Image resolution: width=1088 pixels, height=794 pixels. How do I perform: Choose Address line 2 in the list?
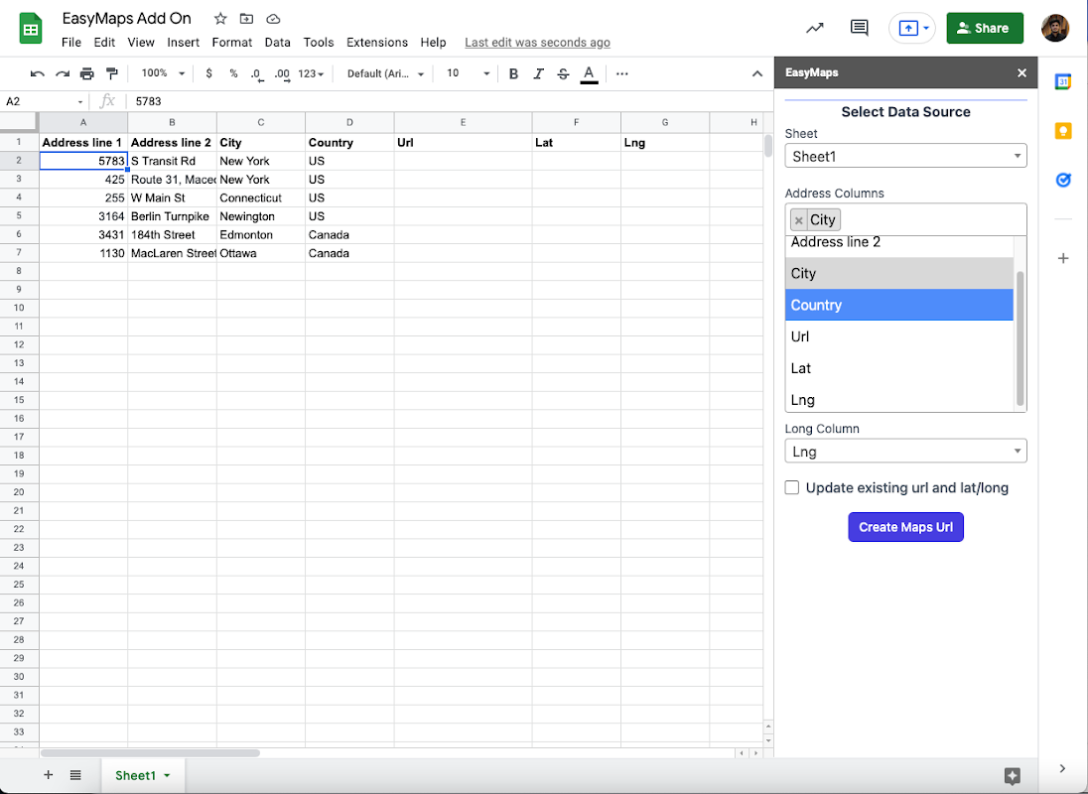click(899, 245)
